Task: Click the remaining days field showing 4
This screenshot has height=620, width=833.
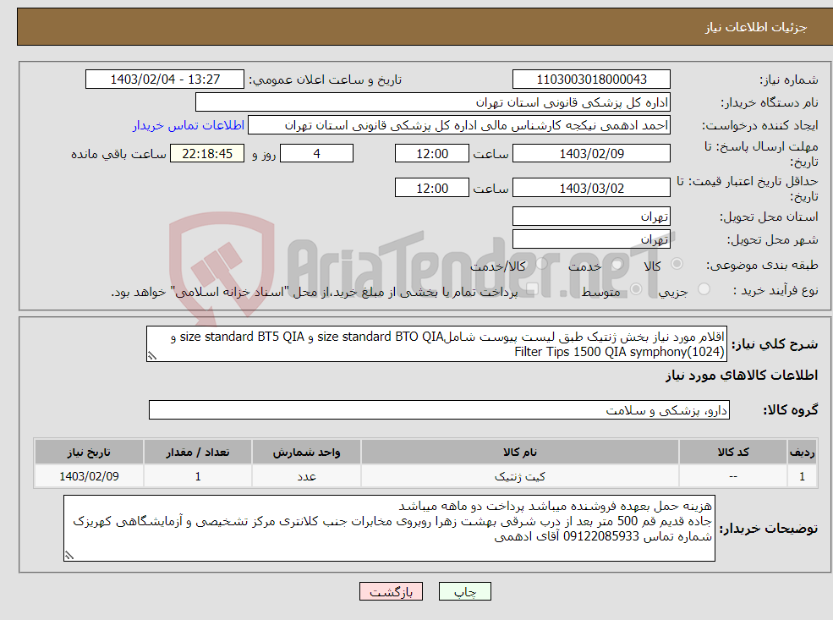Action: click(x=316, y=154)
